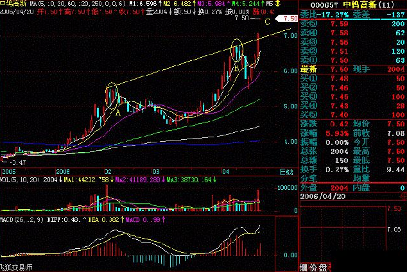407x272 pixels.
Task: Click the 均量 label
Action: [361, 178]
